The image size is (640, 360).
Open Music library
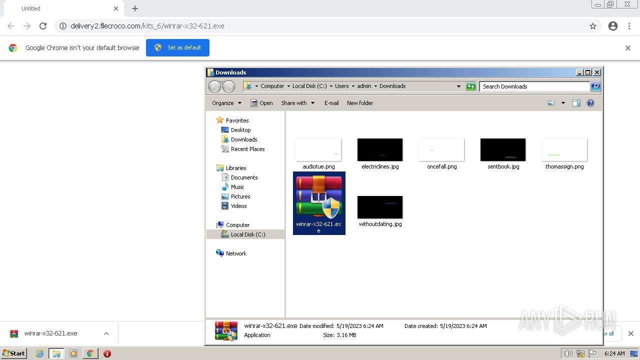237,187
